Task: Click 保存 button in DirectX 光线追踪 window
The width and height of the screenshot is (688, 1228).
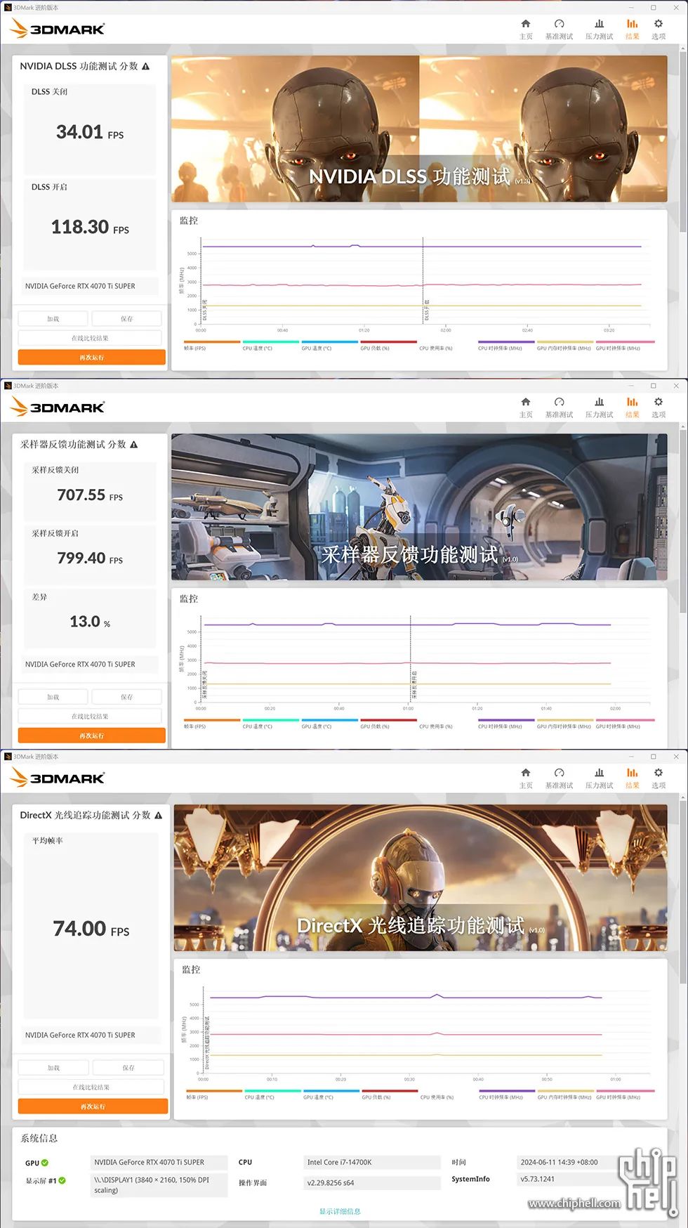Action: (x=128, y=1068)
